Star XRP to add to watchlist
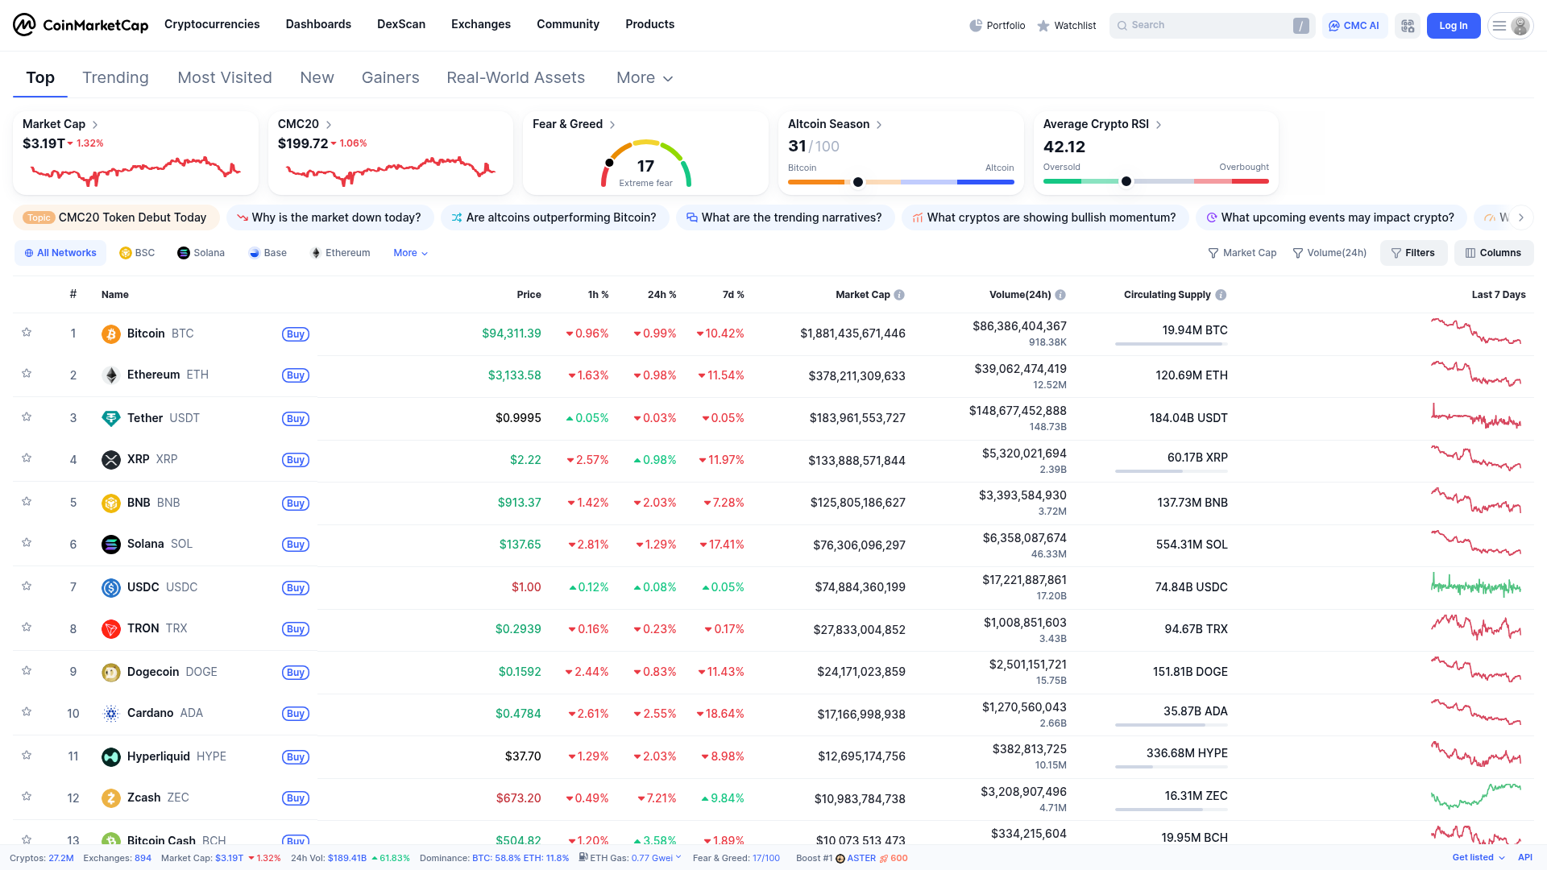1547x870 pixels. coord(27,458)
